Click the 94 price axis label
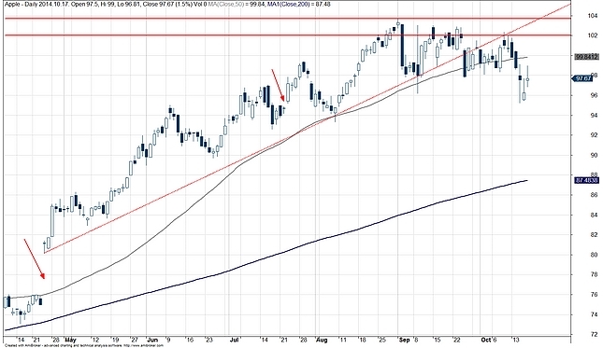The image size is (603, 348). coord(594,115)
